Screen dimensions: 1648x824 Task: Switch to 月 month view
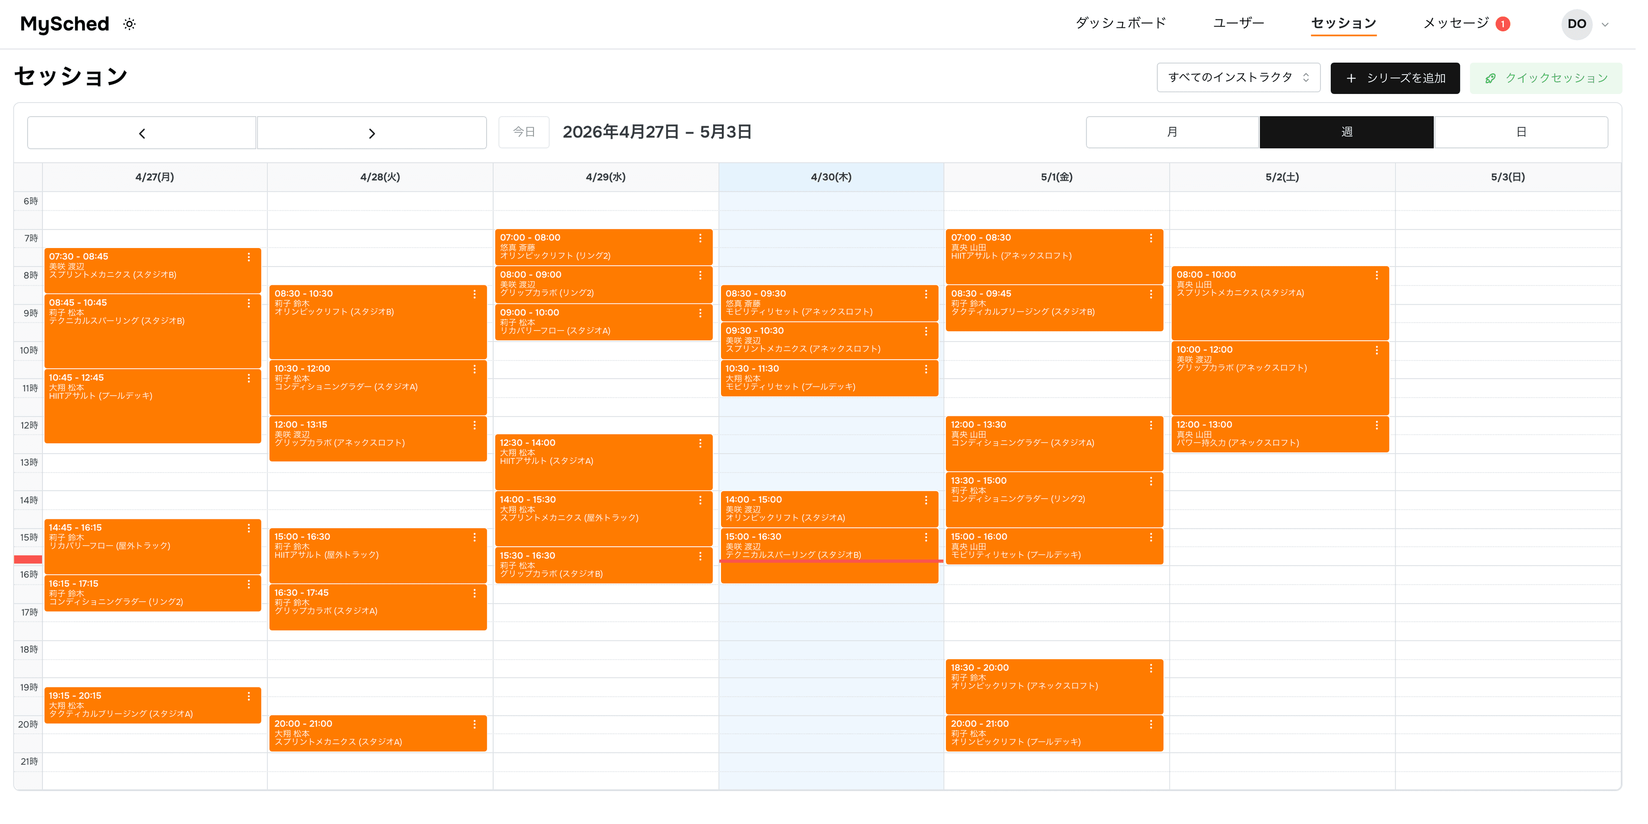point(1172,132)
